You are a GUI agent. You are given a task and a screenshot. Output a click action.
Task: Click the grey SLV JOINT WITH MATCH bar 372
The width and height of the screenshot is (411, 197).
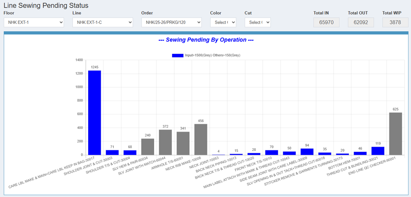tap(165, 142)
